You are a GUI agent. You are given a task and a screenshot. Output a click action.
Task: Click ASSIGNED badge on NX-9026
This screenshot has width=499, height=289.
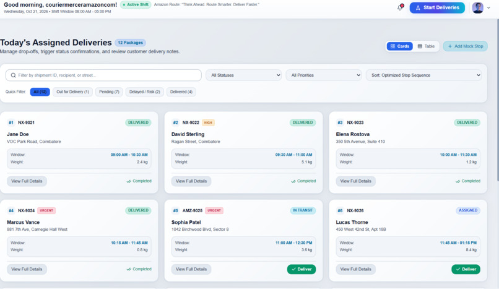pyautogui.click(x=468, y=210)
